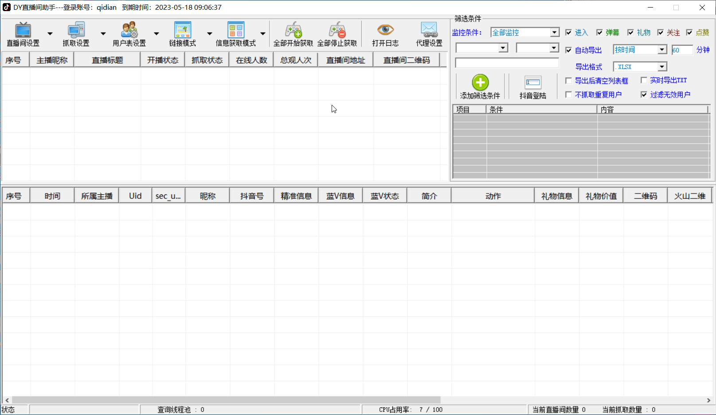Screen dimensions: 716x415
Task: Click Uid column header
Action: click(x=135, y=196)
